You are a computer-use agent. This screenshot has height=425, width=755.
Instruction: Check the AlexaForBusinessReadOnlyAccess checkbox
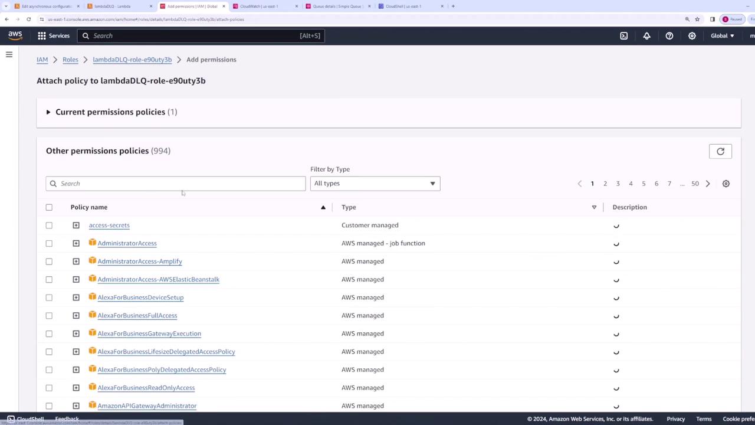click(49, 388)
